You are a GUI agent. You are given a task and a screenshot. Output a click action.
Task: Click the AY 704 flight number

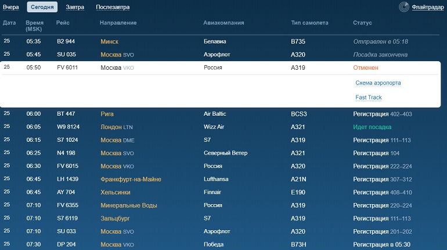(66, 192)
